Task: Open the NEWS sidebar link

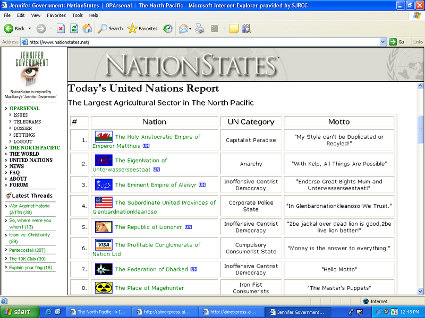Action: click(16, 166)
